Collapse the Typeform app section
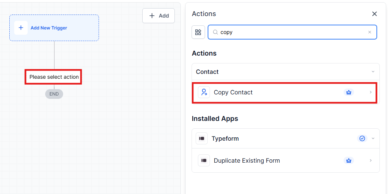Screen dimensions: 388x194 (x=373, y=138)
